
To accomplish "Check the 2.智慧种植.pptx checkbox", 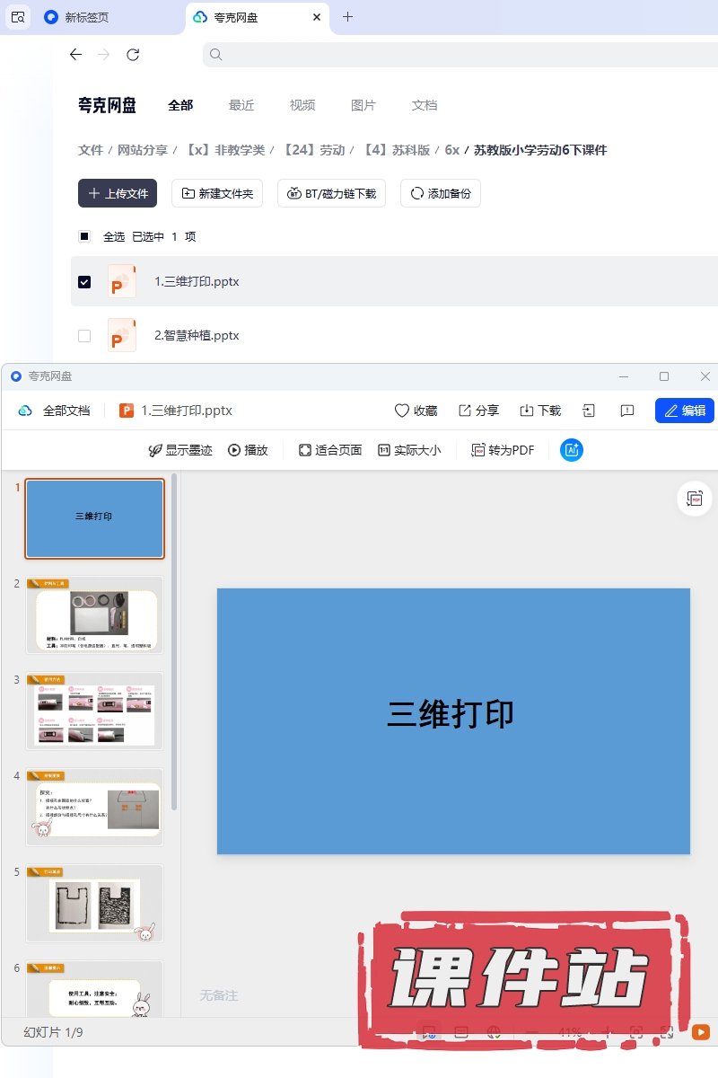I will (x=84, y=336).
